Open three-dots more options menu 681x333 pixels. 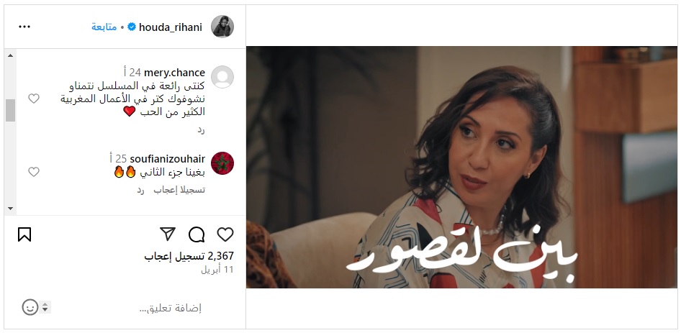(24, 27)
